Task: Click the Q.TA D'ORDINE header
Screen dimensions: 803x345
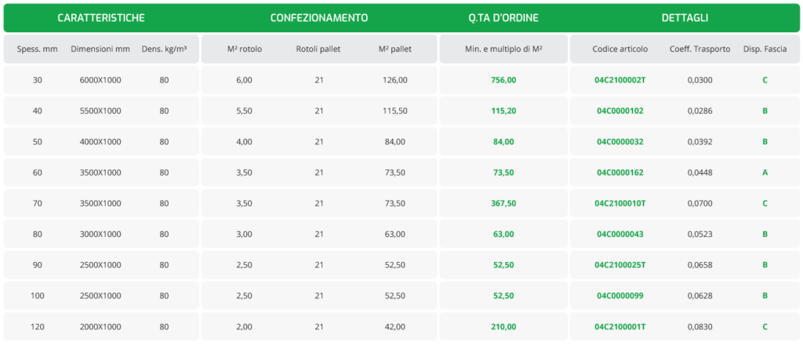Action: point(503,17)
